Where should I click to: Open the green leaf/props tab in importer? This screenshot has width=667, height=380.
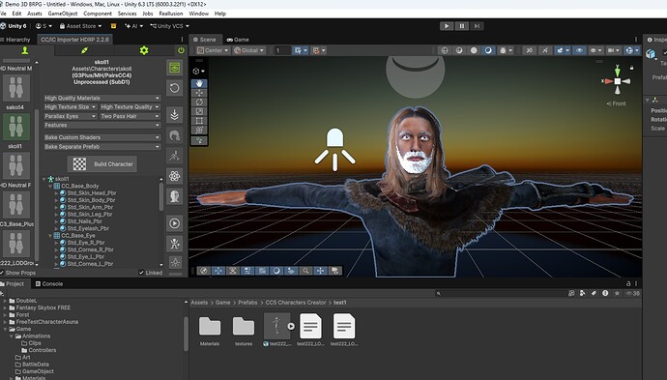(85, 50)
